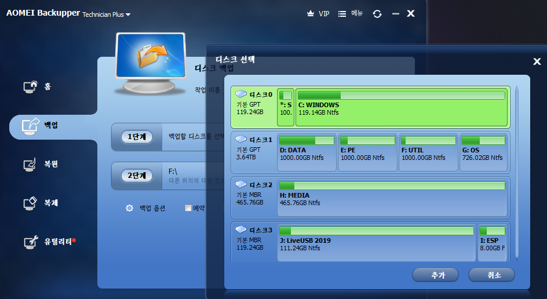Open the 유틸리티 sidebar tab

point(49,242)
